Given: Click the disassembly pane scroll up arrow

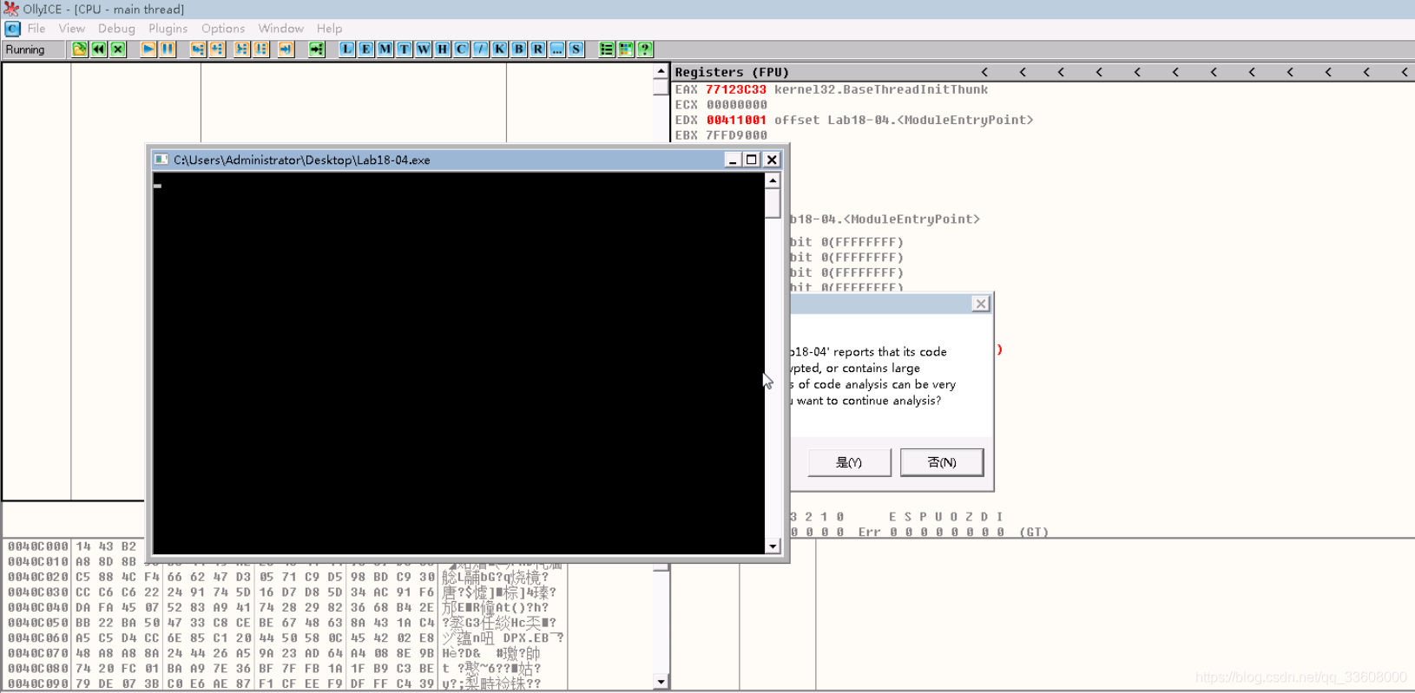Looking at the screenshot, I should (x=661, y=71).
